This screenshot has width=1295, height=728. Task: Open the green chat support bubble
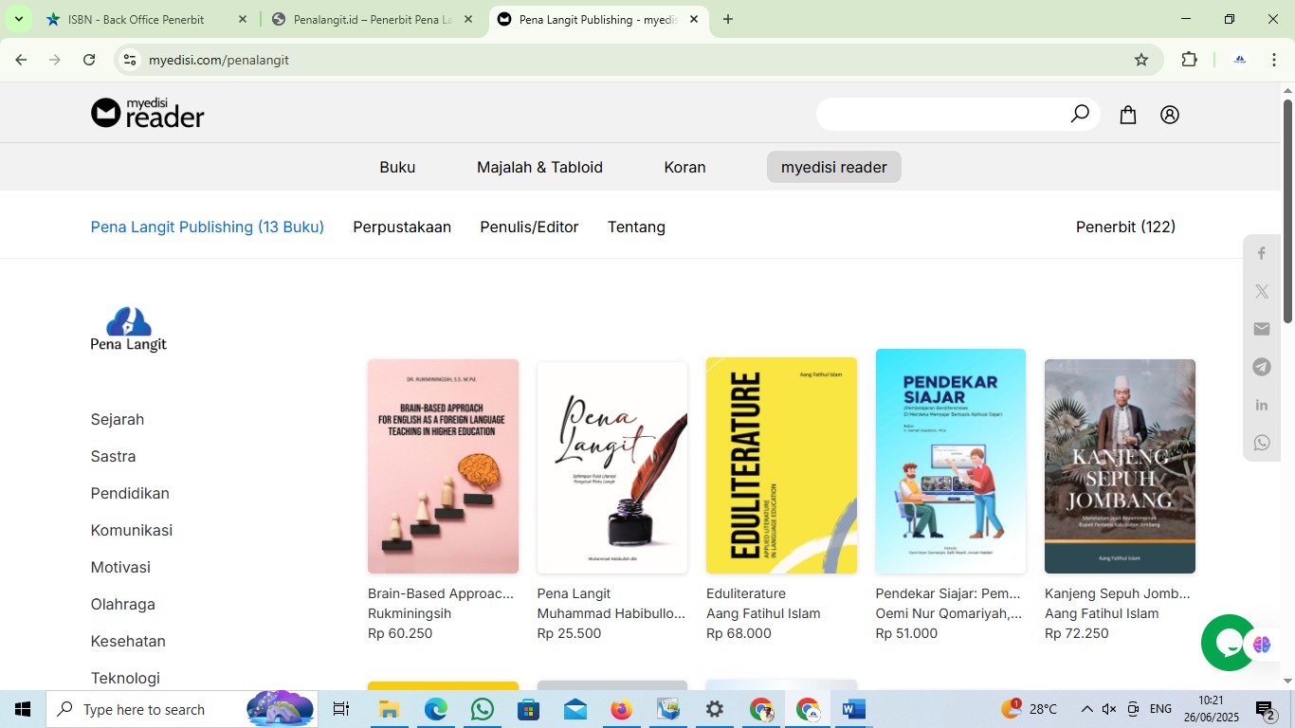[1229, 643]
